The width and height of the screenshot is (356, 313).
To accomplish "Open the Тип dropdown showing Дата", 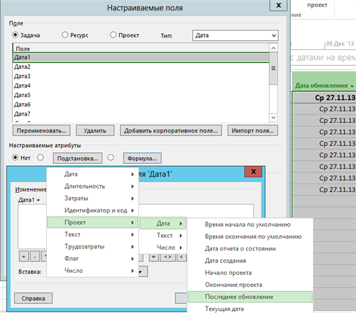I will tap(235, 36).
